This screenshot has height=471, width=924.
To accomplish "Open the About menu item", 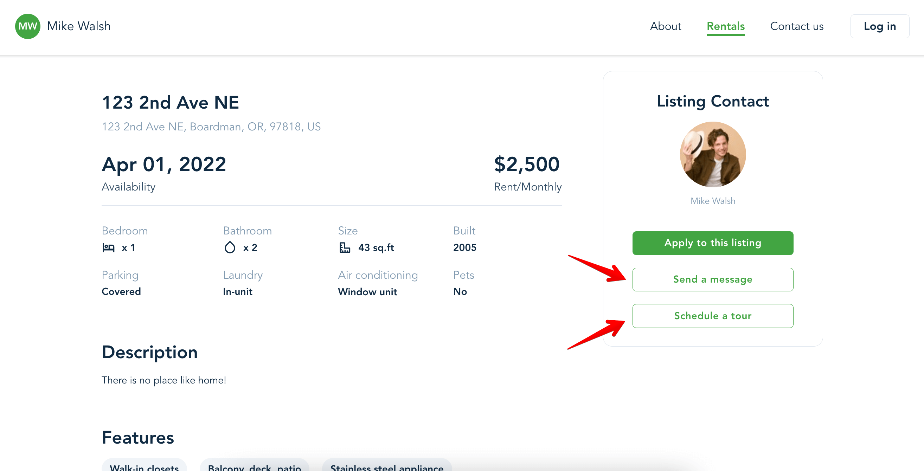I will pyautogui.click(x=665, y=26).
